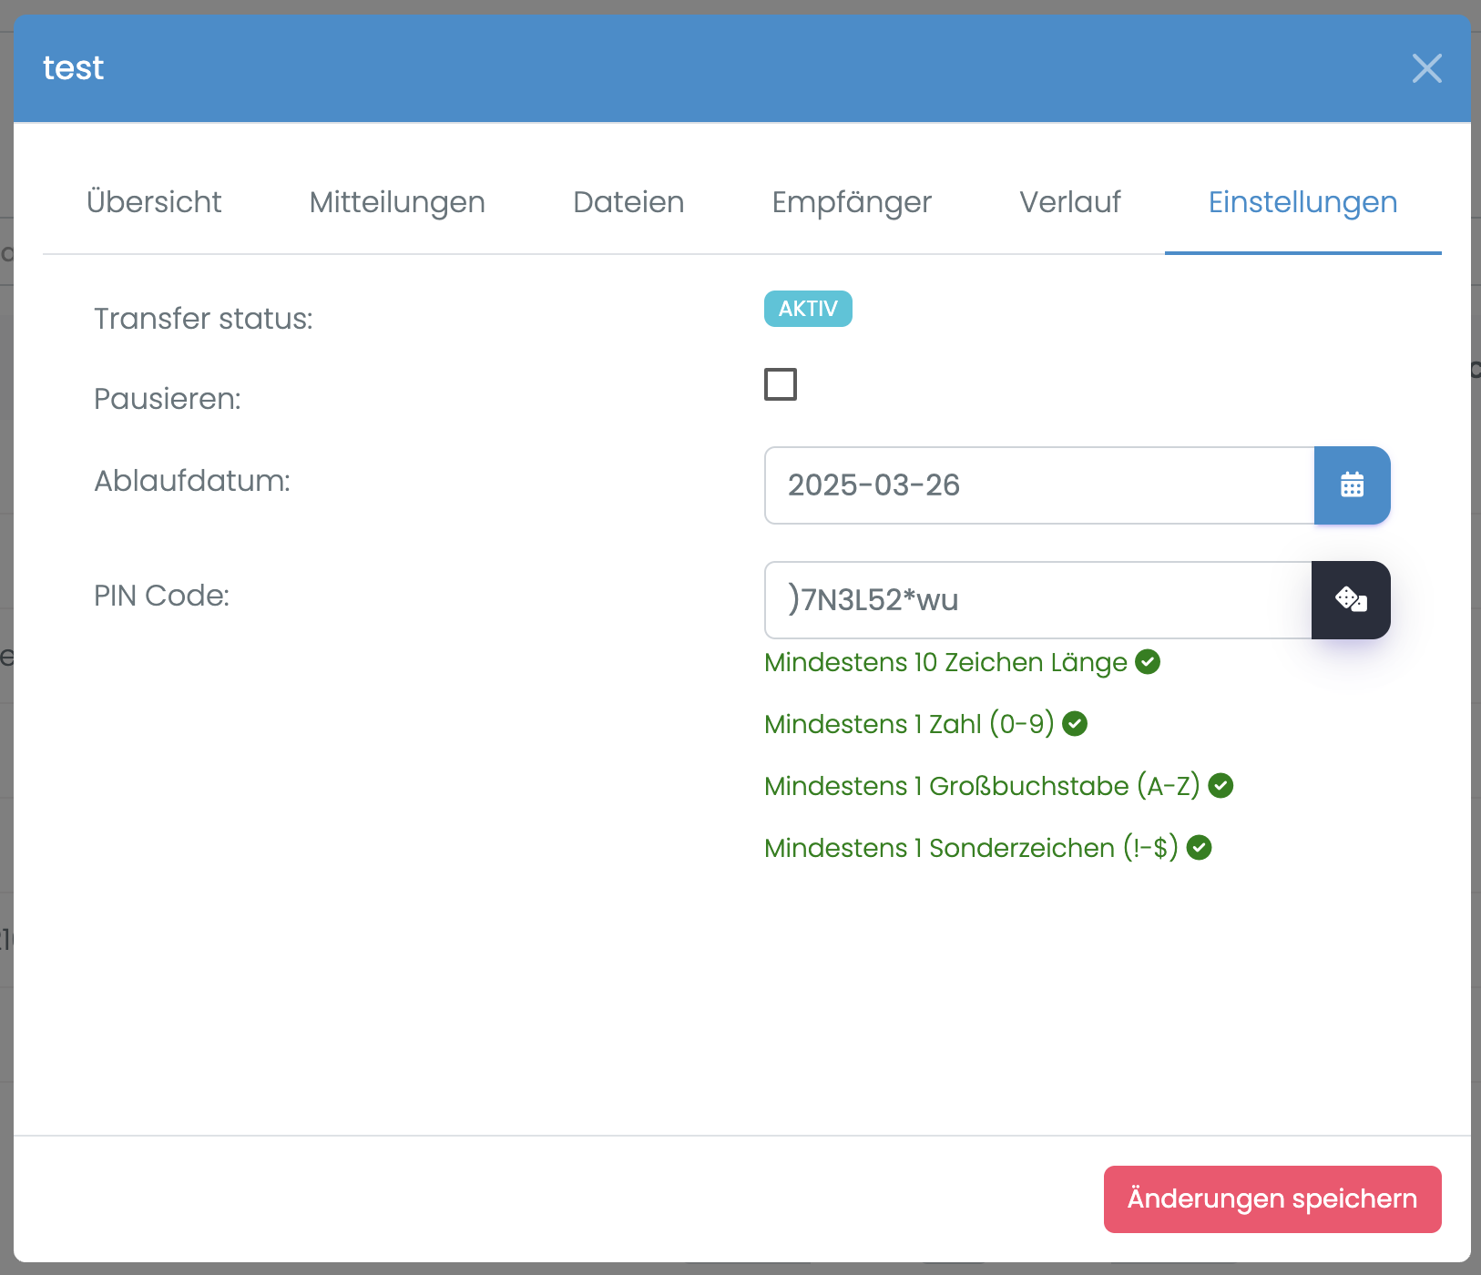Click checkmark beside 10 Zeichen Länge rule

click(1148, 662)
